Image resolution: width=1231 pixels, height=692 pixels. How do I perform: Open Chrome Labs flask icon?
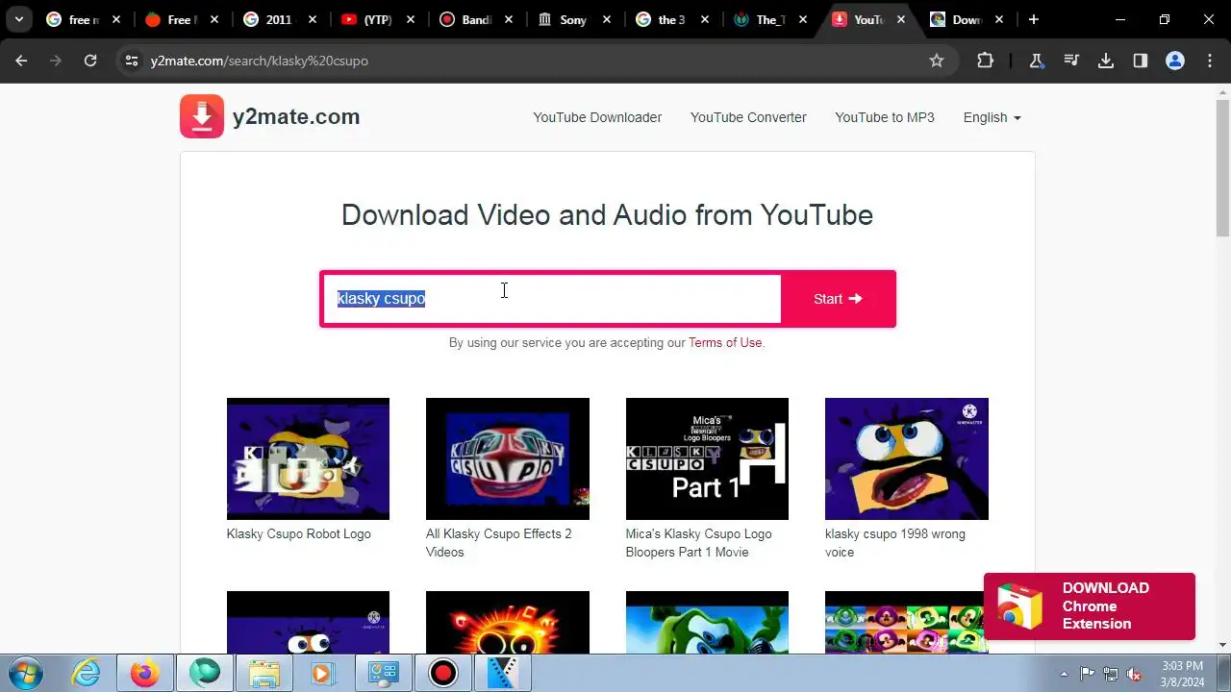point(1037,61)
